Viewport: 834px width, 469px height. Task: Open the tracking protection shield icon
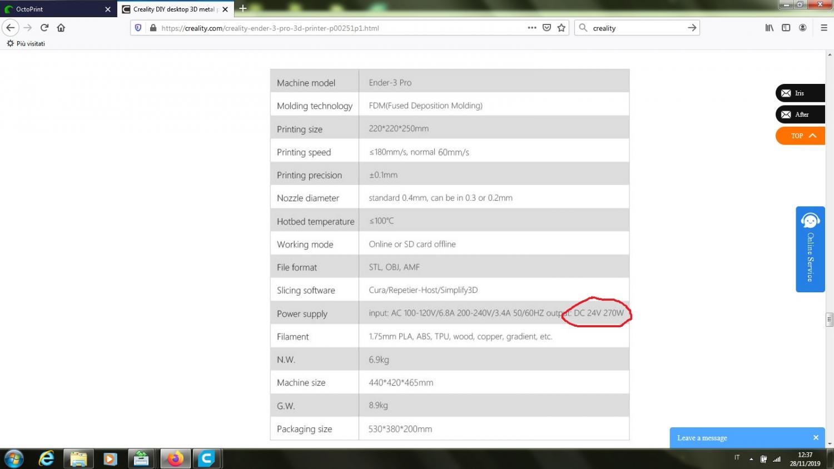pos(138,28)
